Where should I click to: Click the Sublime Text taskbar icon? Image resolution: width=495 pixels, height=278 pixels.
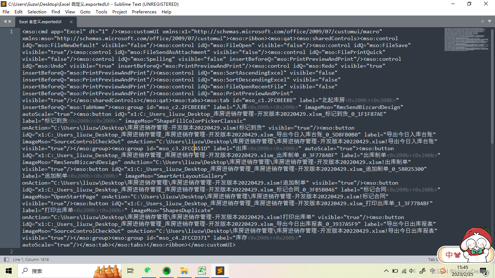click(x=220, y=271)
